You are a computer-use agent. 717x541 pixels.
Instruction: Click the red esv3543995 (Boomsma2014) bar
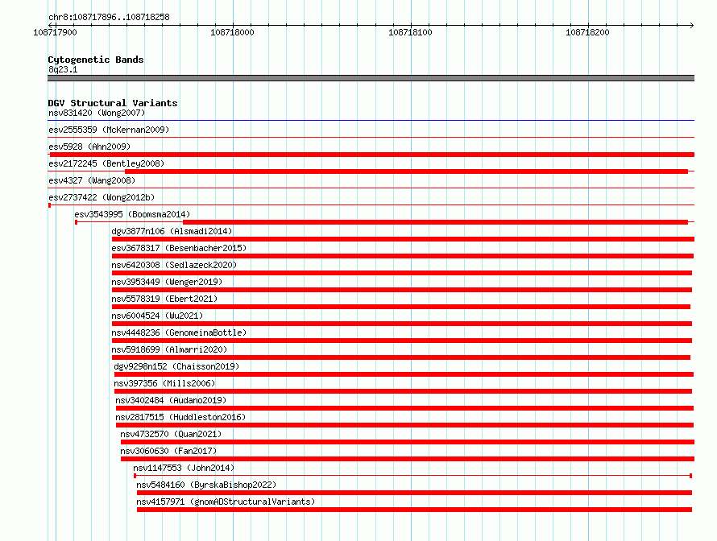tap(435, 222)
